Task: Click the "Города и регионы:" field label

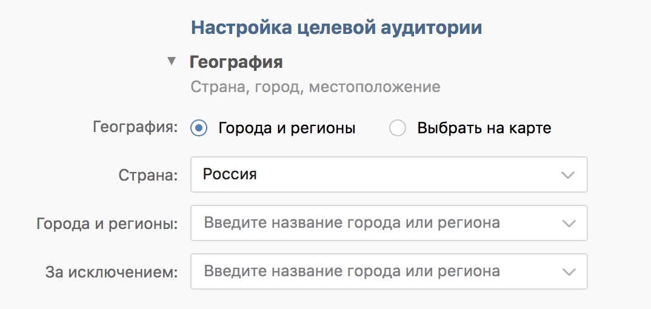Action: (107, 224)
